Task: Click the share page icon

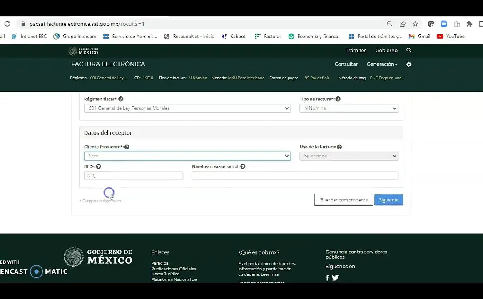Action: point(402,24)
